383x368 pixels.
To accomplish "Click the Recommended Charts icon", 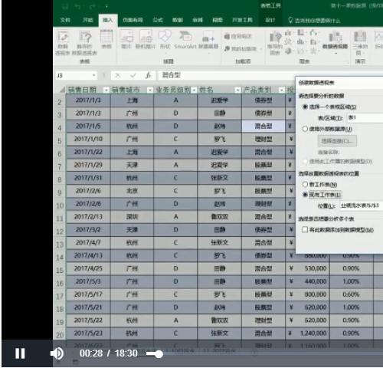I will pyautogui.click(x=275, y=42).
